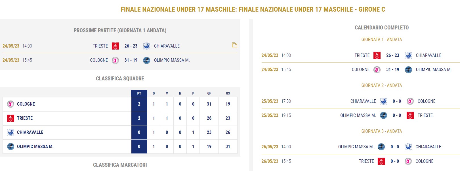Open match report document icon for Trieste-Chiaravalle
This screenshot has width=460, height=171.
[235, 45]
